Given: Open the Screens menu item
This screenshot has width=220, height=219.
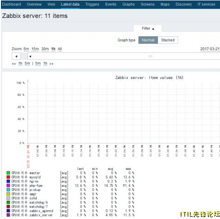Looking at the screenshot, I should click(147, 4).
